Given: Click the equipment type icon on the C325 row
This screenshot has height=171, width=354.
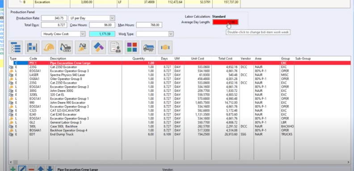Looking at the screenshot, I should 11,111.
